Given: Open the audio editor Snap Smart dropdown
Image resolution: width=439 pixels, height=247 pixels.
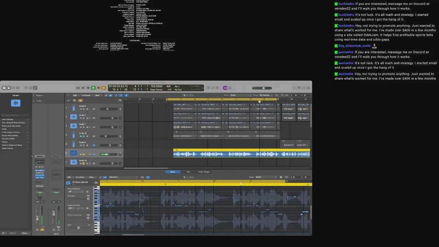Looking at the screenshot, I should click(x=266, y=177).
